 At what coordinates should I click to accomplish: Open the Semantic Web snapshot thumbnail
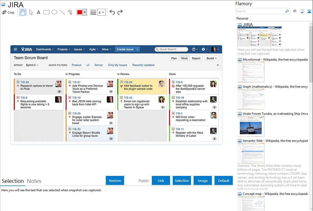[x=251, y=153]
